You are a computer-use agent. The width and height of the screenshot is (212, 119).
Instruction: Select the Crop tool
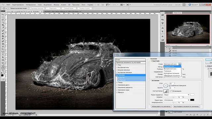(3, 25)
